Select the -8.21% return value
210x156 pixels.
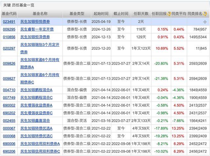162,144
